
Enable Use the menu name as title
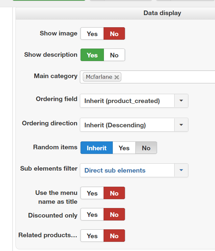pyautogui.click(x=92, y=193)
